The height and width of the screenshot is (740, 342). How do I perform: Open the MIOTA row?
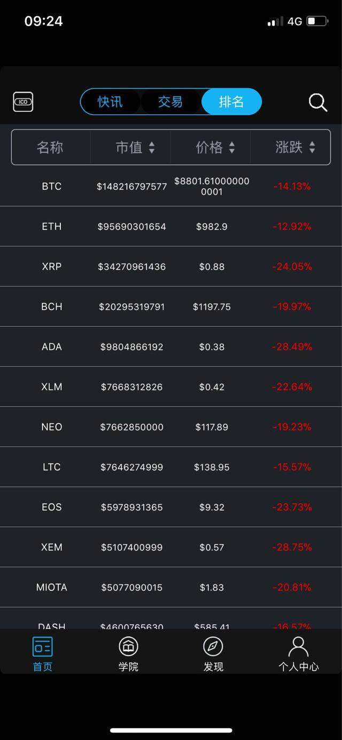[x=171, y=587]
